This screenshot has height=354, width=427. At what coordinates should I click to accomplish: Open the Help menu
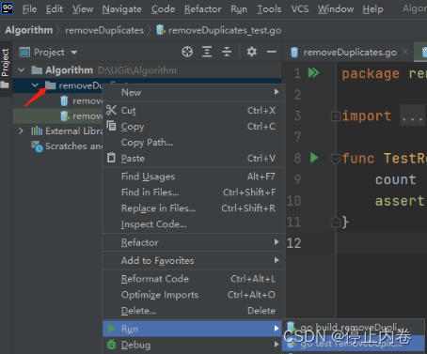[372, 9]
